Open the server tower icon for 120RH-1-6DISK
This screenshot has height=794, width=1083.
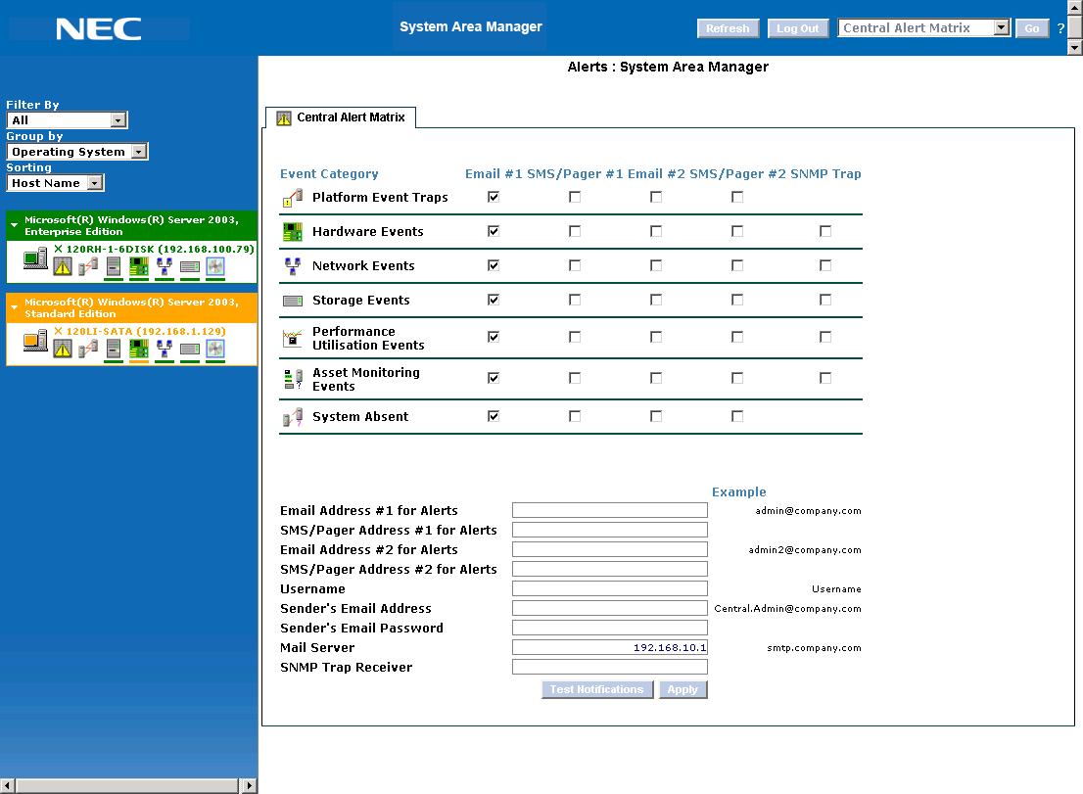(114, 266)
